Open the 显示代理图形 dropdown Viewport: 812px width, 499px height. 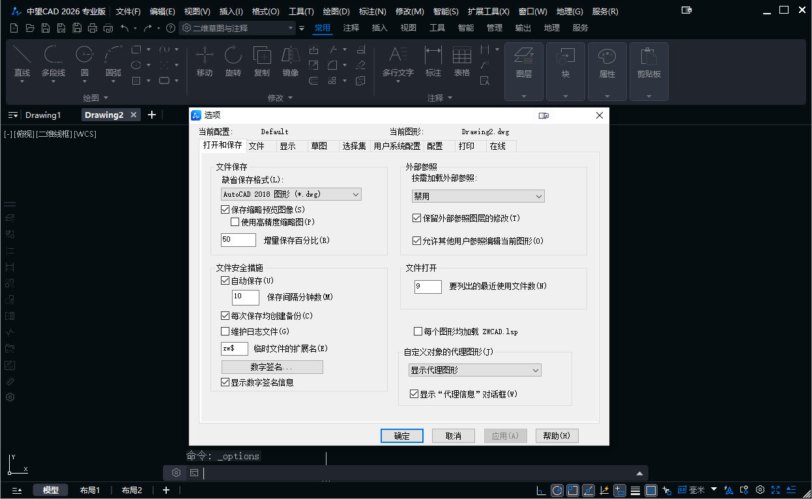[474, 370]
